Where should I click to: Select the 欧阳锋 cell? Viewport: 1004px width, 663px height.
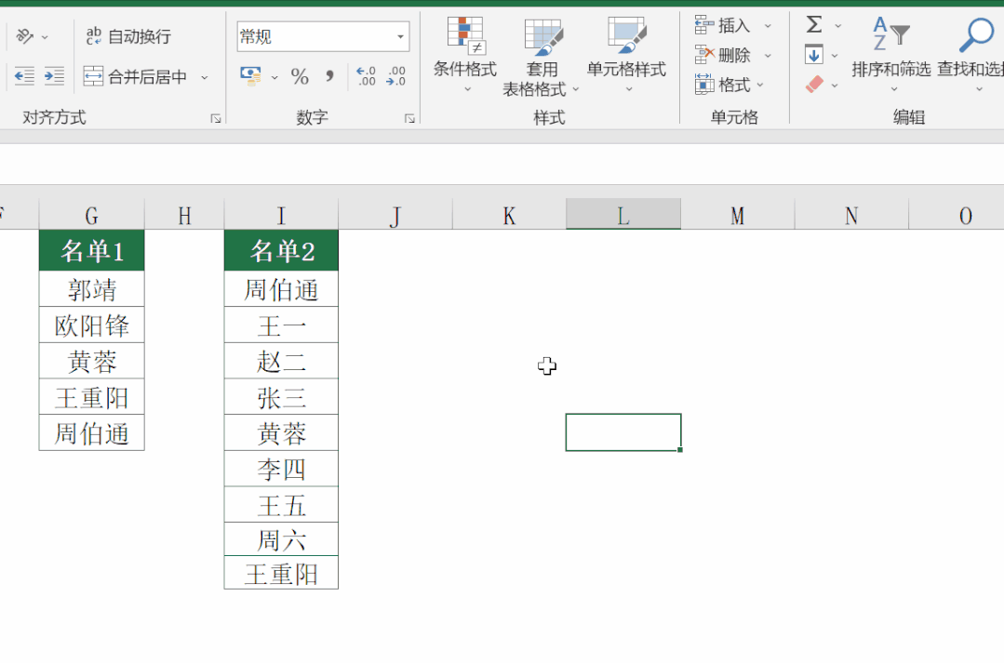(91, 325)
